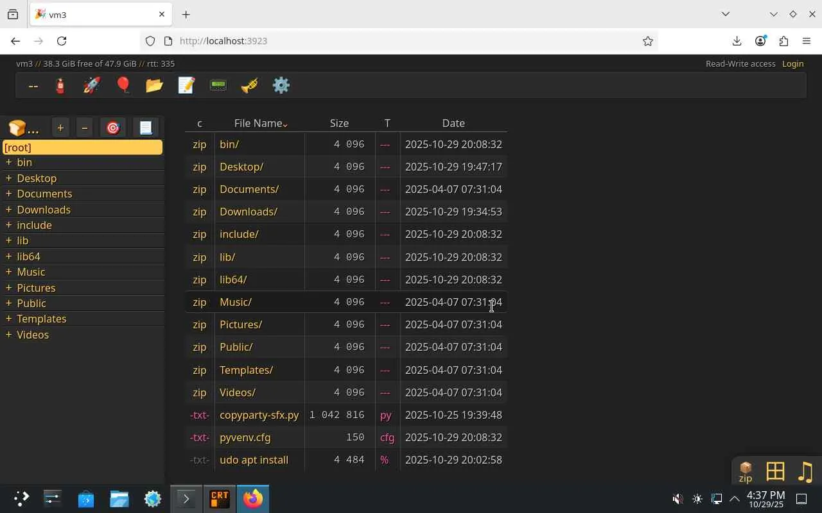Toggle the music note player button

pyautogui.click(x=805, y=472)
